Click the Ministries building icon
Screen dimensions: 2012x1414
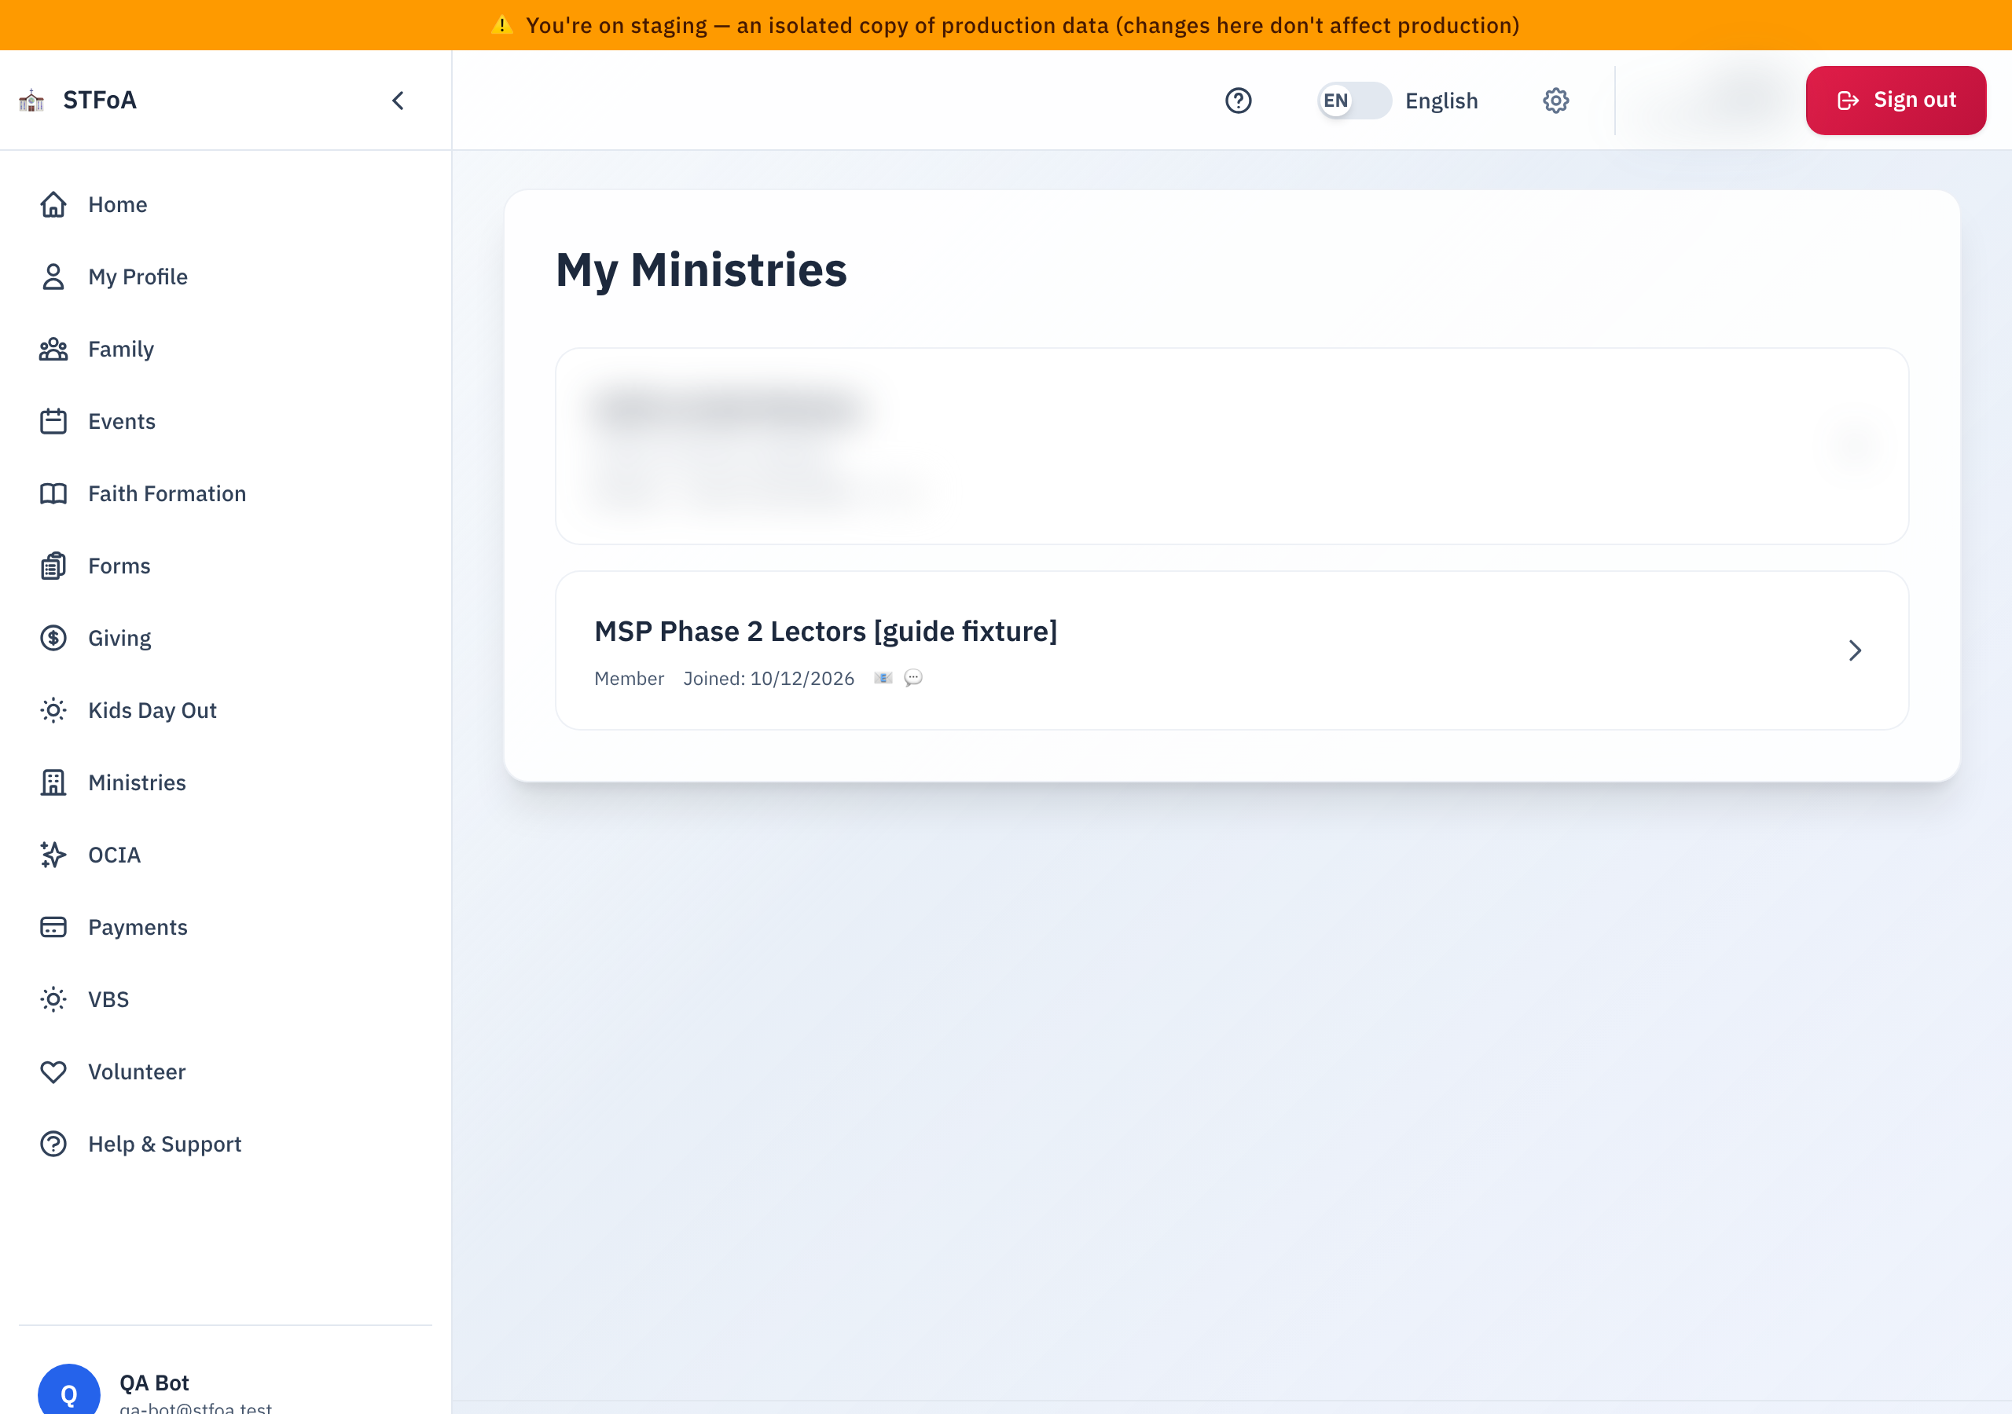coord(53,782)
